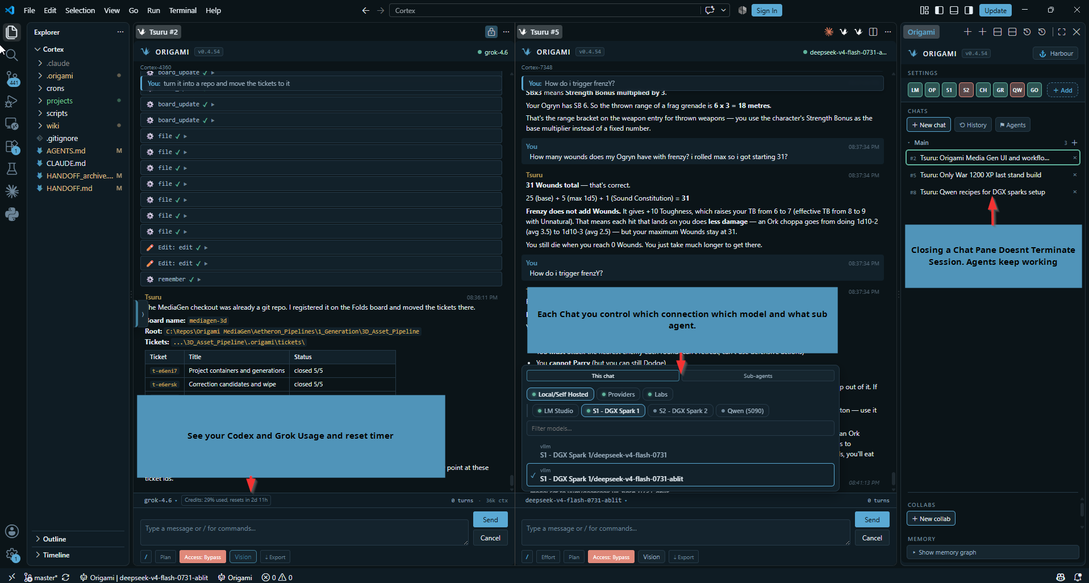
Task: Click Customize Layout icon in title bar
Action: (x=924, y=10)
